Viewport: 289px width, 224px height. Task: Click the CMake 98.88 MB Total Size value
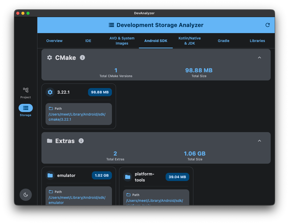tap(199, 70)
